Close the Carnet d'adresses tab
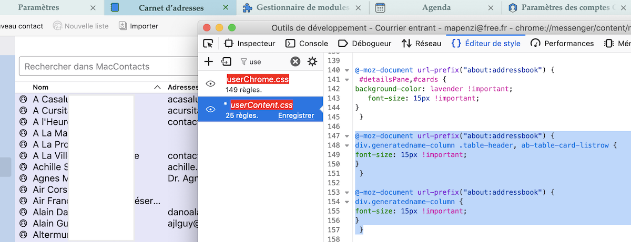The height and width of the screenshot is (242, 631). tap(226, 8)
